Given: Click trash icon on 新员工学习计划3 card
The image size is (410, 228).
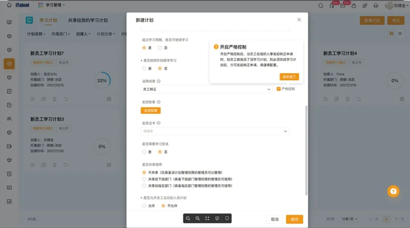Looking at the screenshot, I should tap(54, 165).
